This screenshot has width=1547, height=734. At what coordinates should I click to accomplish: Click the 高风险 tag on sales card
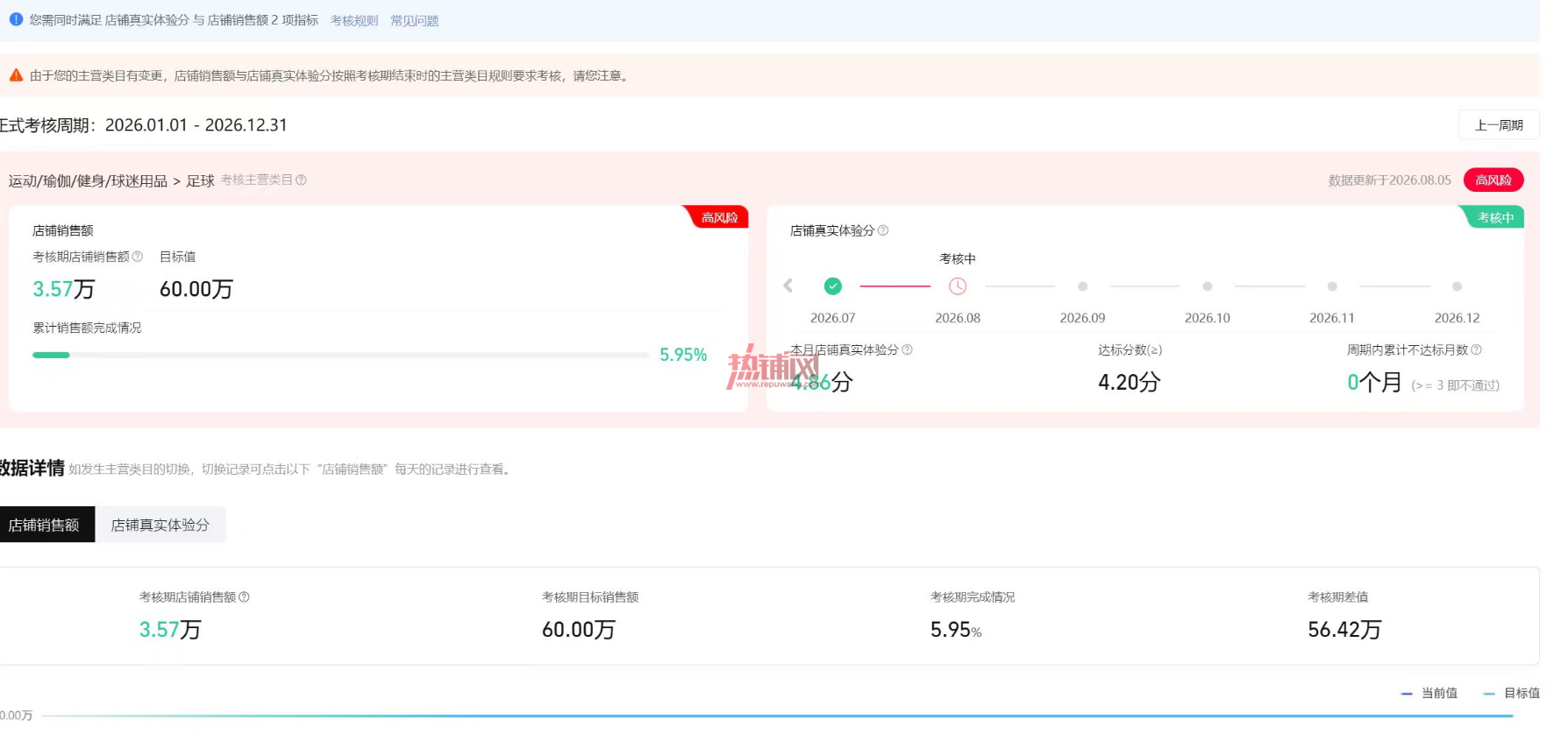(x=719, y=217)
